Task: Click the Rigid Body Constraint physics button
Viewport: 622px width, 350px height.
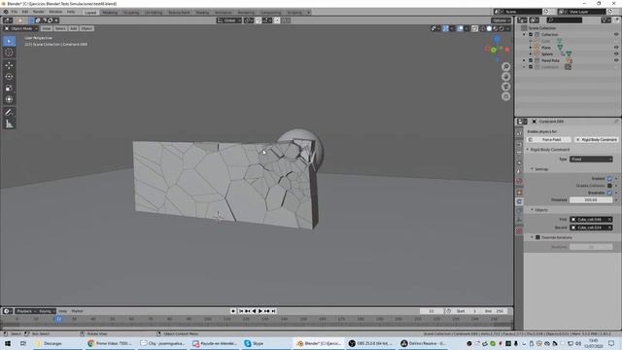Action: pyautogui.click(x=596, y=140)
